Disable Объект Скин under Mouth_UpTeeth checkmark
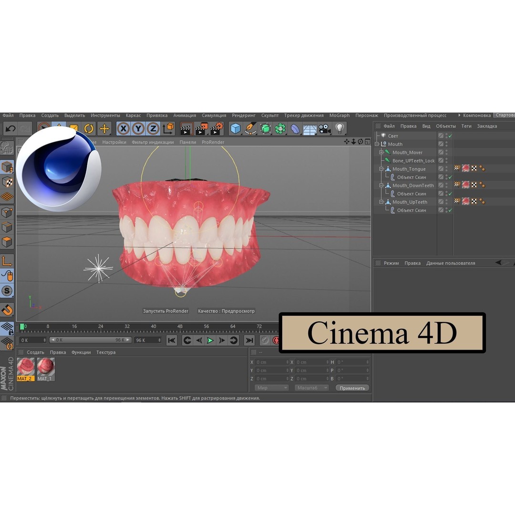This screenshot has height=515, width=515. [450, 210]
